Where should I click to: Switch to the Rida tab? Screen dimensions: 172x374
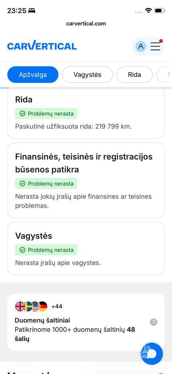pyautogui.click(x=134, y=75)
